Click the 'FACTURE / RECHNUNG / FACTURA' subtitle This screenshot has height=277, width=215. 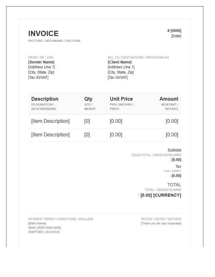(x=54, y=41)
